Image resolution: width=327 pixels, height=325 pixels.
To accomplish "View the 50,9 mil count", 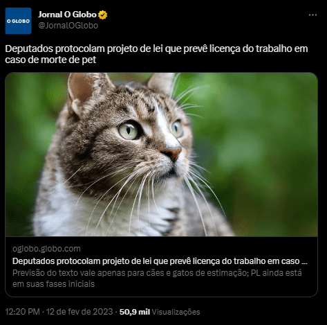I will click(x=135, y=312).
